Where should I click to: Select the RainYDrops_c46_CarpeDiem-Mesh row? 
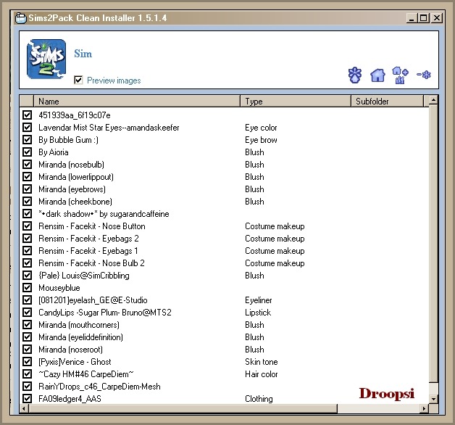pyautogui.click(x=224, y=387)
